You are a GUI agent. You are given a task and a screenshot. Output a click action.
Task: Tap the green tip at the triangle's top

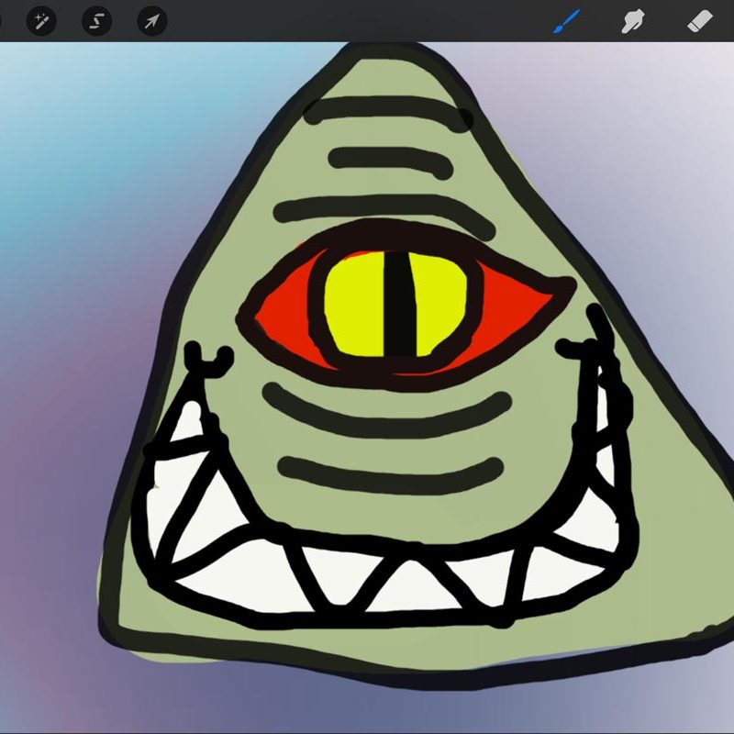point(372,69)
